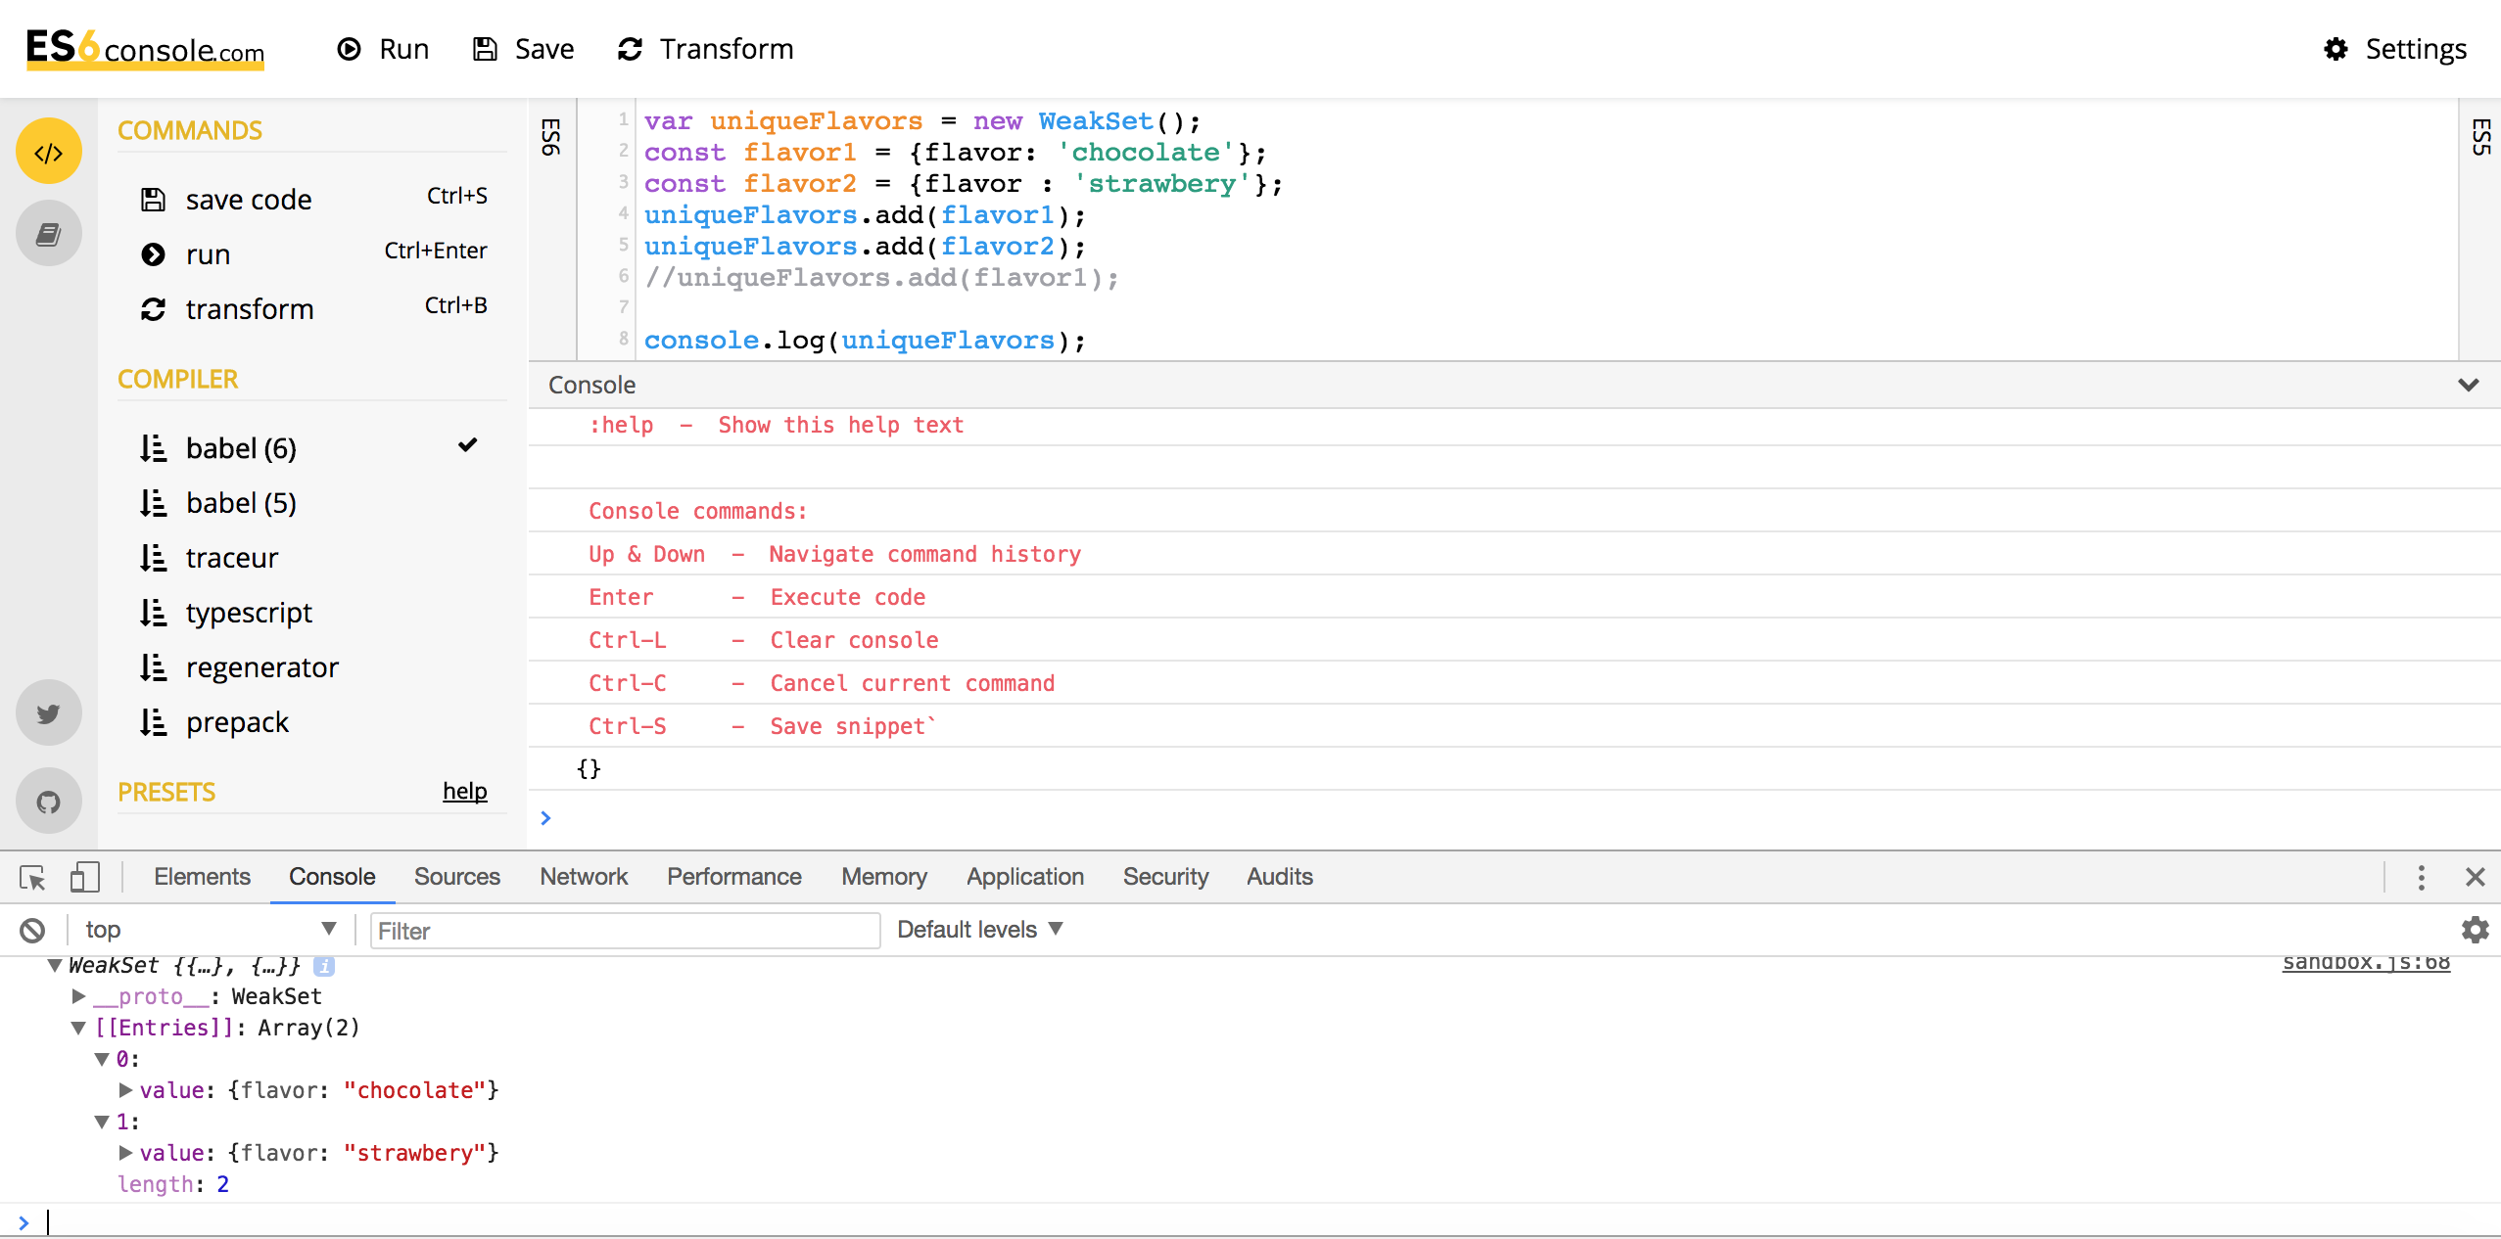Click the GitHub sidebar icon
This screenshot has width=2501, height=1239.
(x=48, y=802)
